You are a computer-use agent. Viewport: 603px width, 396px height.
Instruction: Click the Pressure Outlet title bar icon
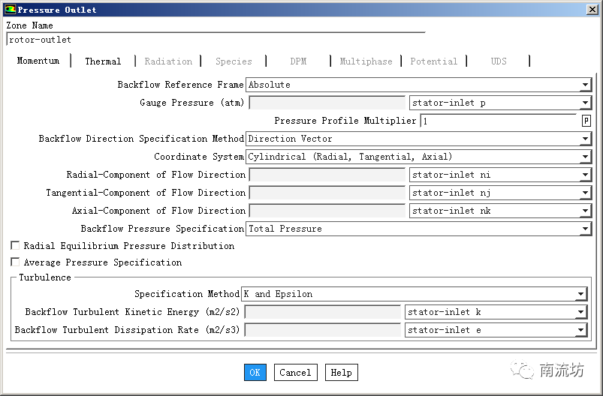point(10,10)
